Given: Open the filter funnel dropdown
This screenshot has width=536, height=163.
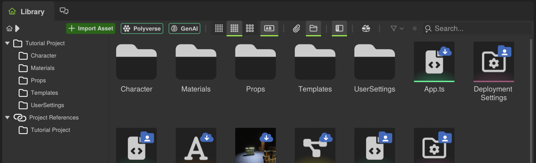Looking at the screenshot, I should pyautogui.click(x=397, y=28).
